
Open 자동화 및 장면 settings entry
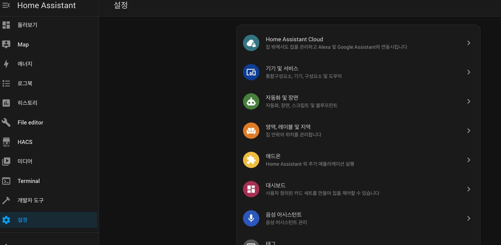coord(282,98)
